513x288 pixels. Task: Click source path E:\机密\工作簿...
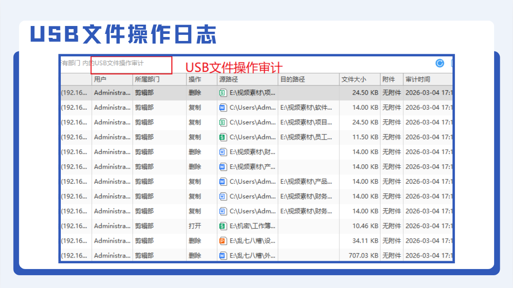click(x=252, y=226)
